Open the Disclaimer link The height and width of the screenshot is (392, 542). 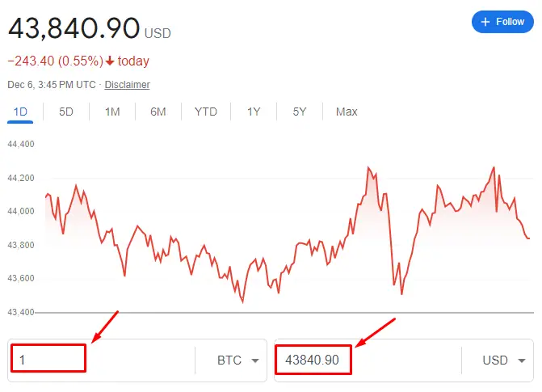pyautogui.click(x=127, y=85)
